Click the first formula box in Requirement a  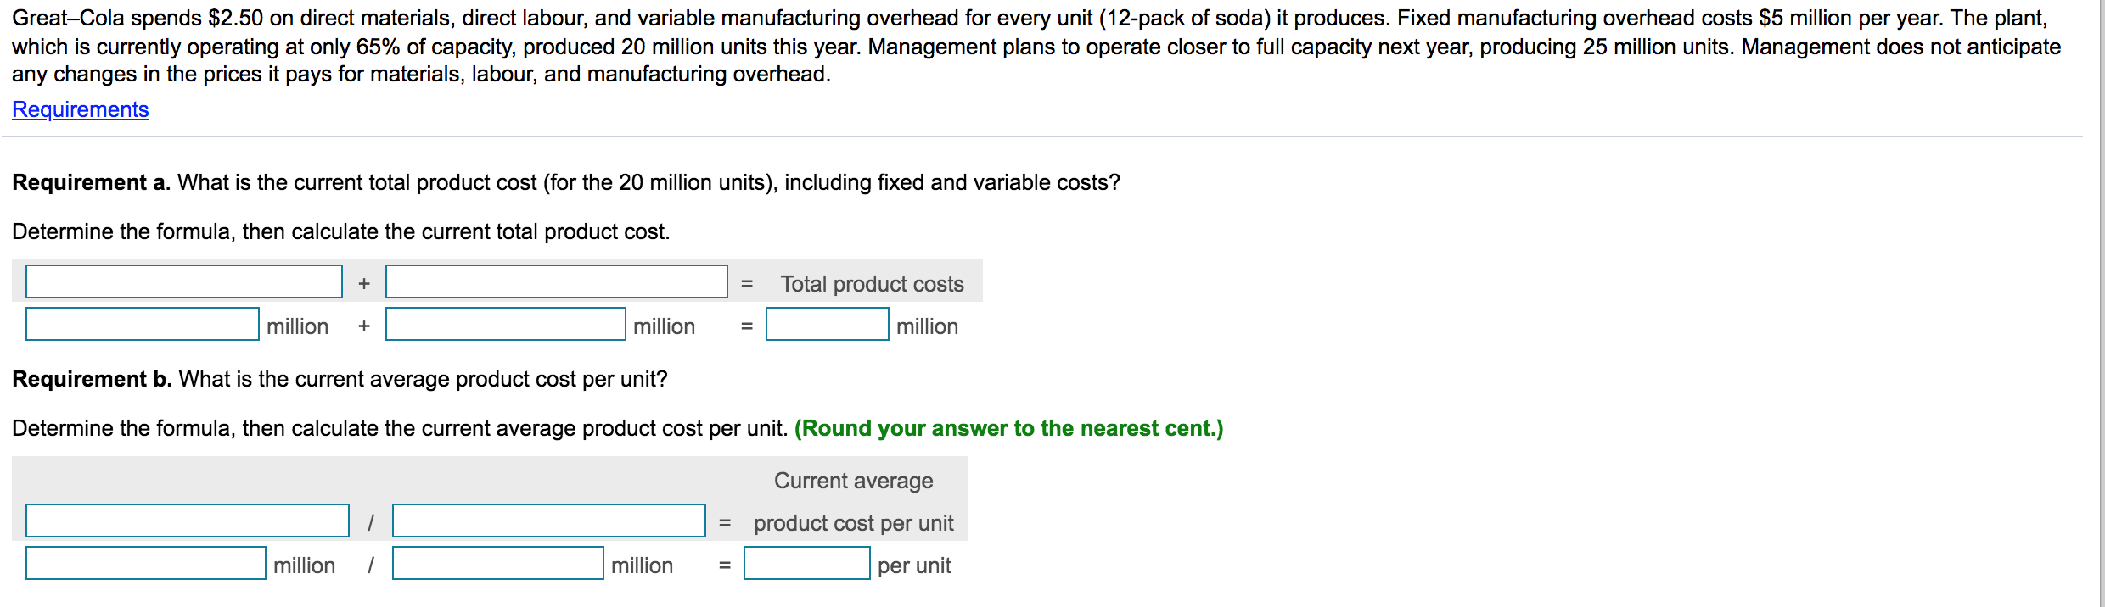tap(182, 282)
